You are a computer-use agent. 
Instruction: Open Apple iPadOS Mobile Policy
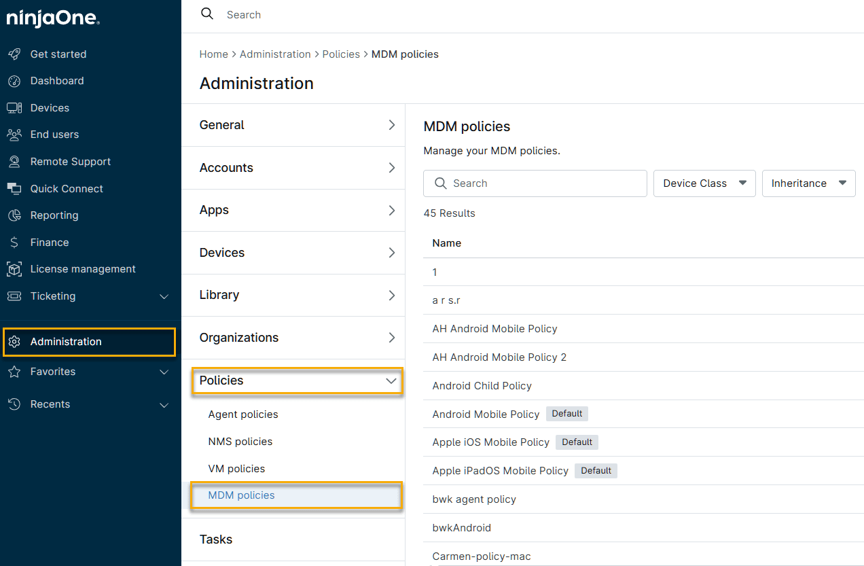click(x=500, y=471)
